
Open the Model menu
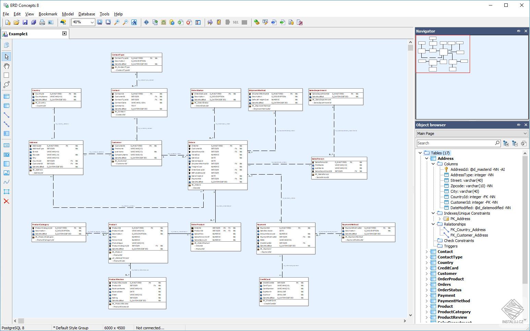(x=68, y=14)
